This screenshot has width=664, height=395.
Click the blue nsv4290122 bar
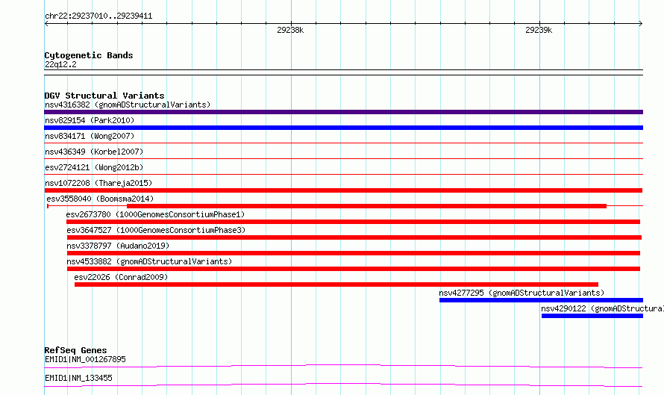592,316
